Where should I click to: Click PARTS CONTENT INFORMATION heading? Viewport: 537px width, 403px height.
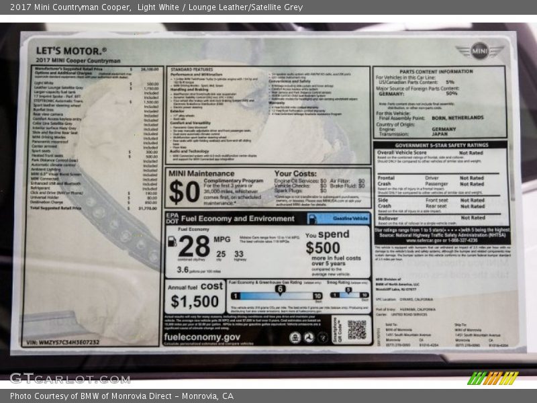coord(436,72)
